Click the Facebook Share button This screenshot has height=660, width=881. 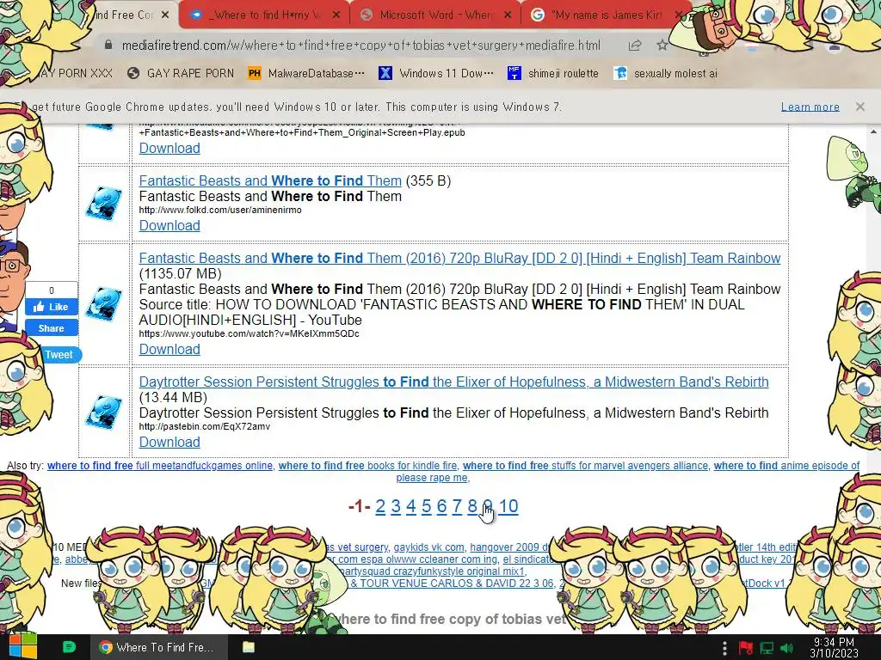pyautogui.click(x=51, y=328)
